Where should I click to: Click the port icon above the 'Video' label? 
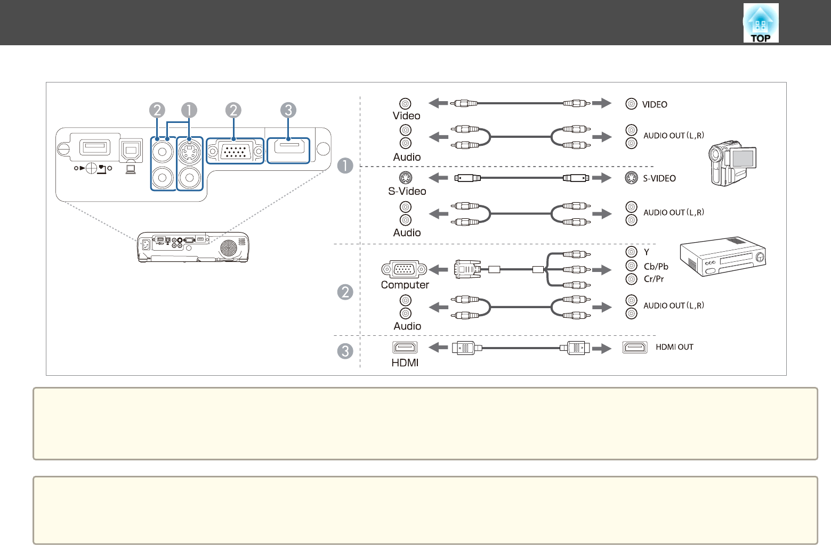click(406, 104)
